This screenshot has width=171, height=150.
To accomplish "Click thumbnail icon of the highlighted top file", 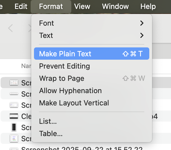I will click(x=14, y=83).
